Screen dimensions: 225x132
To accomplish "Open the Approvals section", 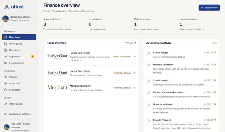I will point(19,57).
